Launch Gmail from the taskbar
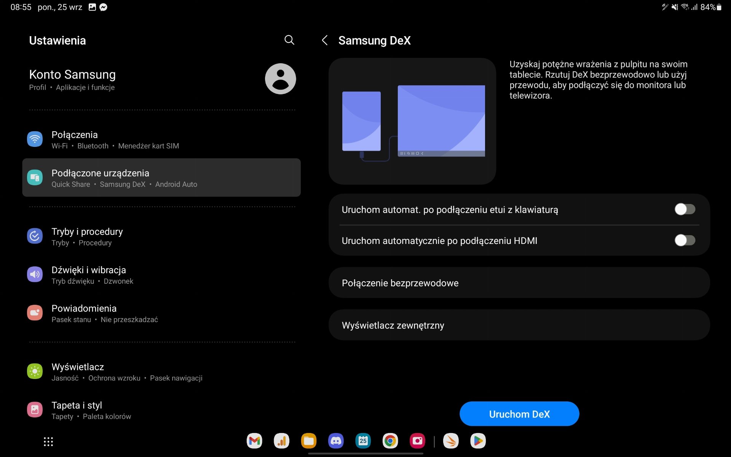Screen dimensions: 731x457 tap(254, 441)
